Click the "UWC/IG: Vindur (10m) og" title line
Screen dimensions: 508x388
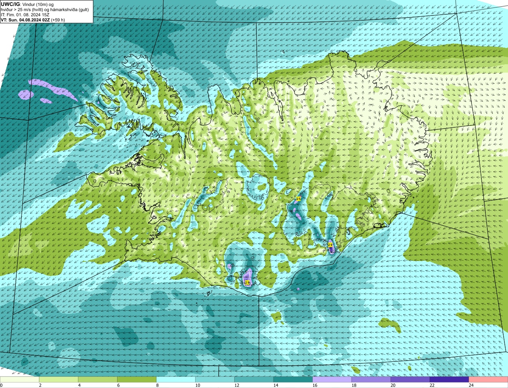pyautogui.click(x=27, y=4)
